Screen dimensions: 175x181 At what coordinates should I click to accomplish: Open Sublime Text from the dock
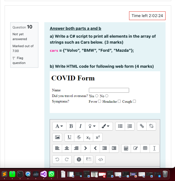(x=4, y=174)
